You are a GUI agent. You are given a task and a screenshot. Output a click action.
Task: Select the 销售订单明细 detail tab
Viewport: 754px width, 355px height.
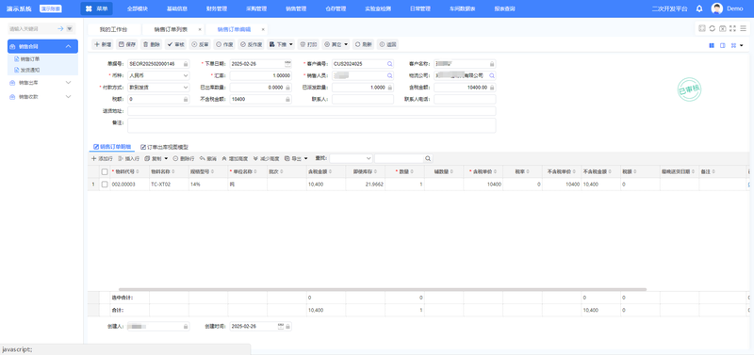[111, 147]
